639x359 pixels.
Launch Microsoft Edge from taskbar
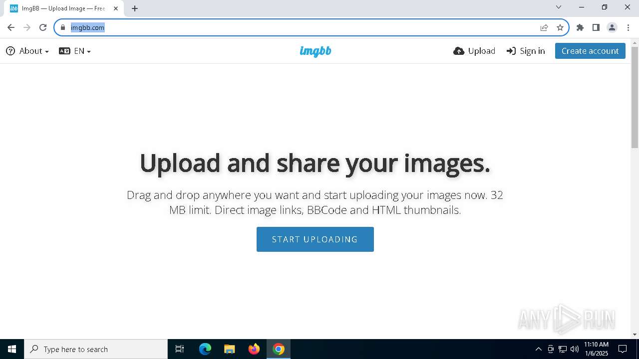coord(205,349)
